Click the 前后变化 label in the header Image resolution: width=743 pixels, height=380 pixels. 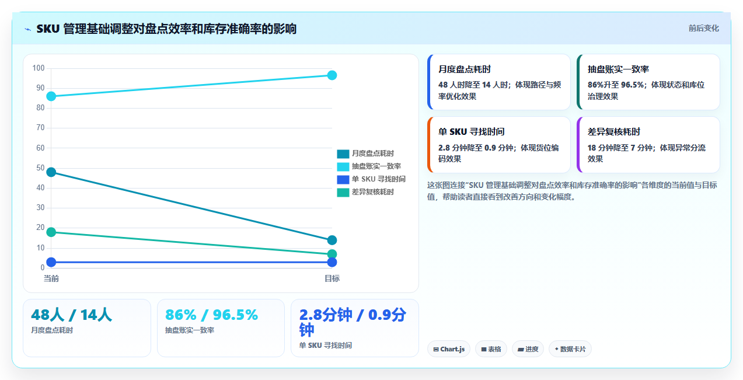click(x=703, y=28)
